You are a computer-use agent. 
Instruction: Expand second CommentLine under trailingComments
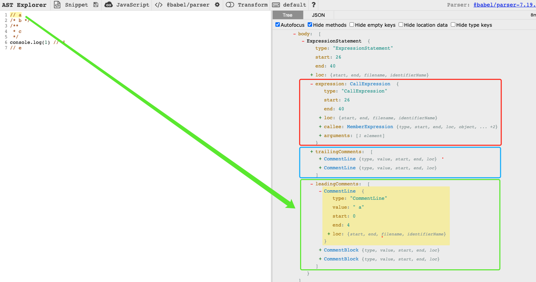point(320,168)
